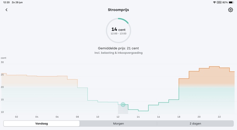The width and height of the screenshot is (237, 130).
Task: Select the Vandaag tab
Action: point(42,124)
